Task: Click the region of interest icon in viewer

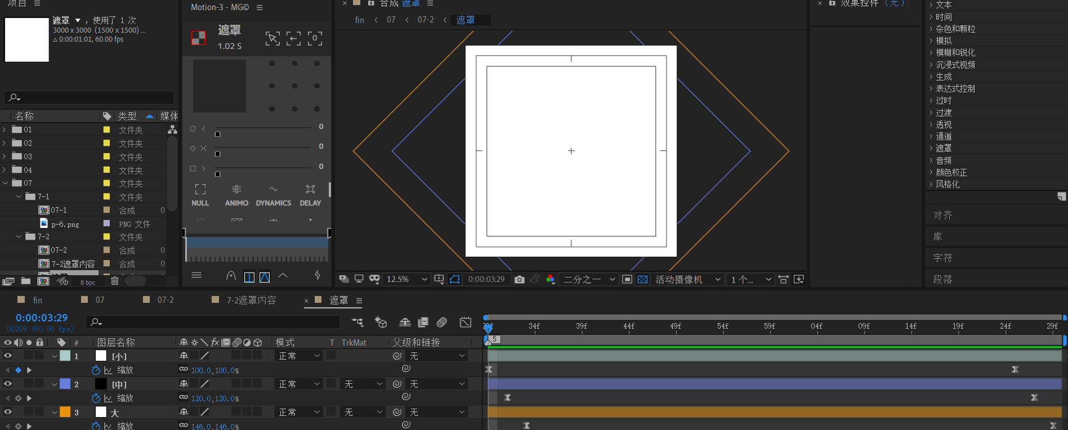Action: click(x=627, y=279)
